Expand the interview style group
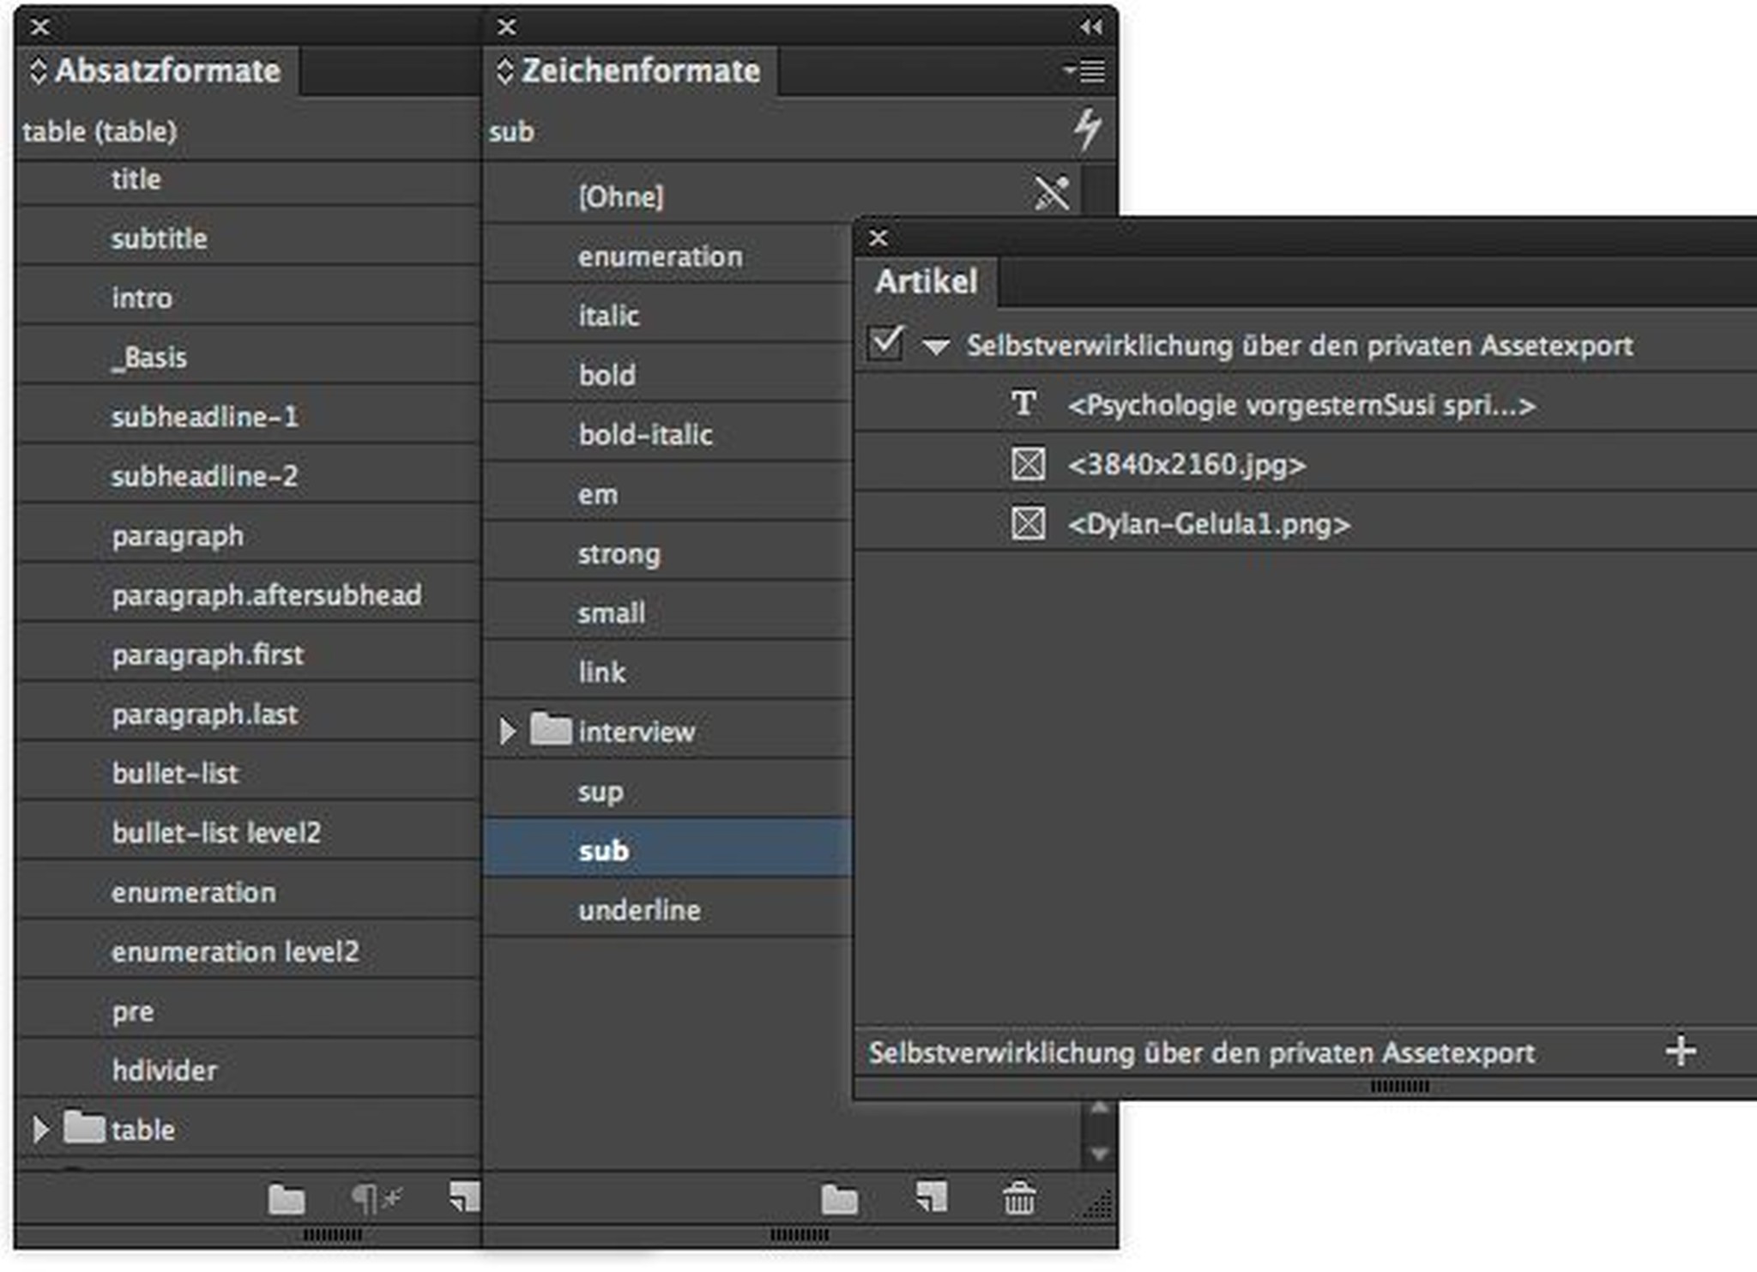The image size is (1757, 1272). pos(507,730)
